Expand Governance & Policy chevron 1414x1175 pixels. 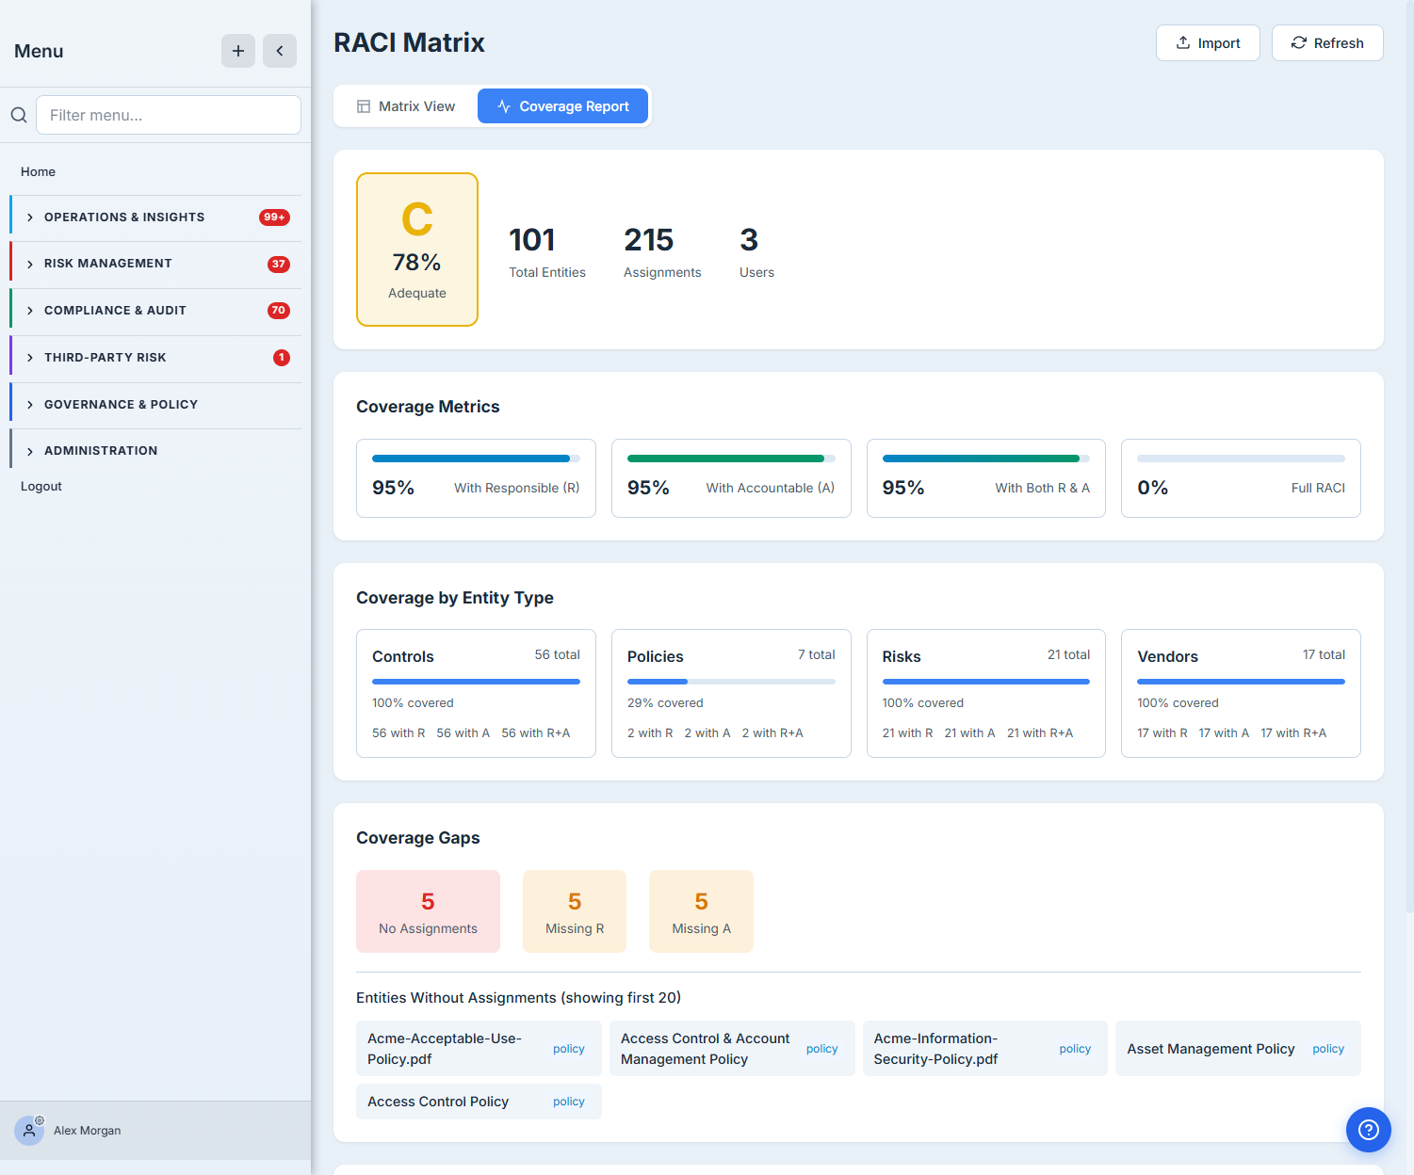click(x=30, y=405)
